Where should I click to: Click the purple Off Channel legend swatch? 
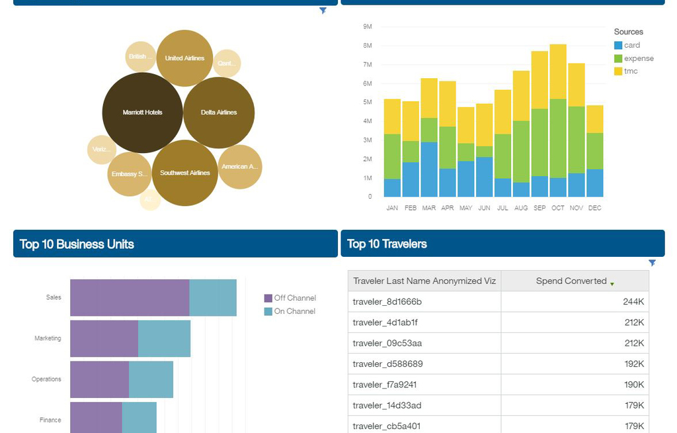click(x=268, y=298)
